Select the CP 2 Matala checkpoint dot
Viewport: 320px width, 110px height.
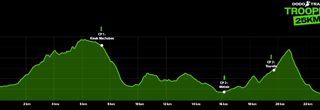coord(224,92)
